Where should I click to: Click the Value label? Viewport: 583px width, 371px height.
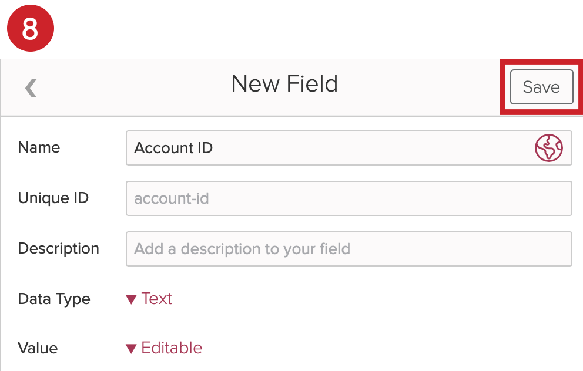coord(38,348)
